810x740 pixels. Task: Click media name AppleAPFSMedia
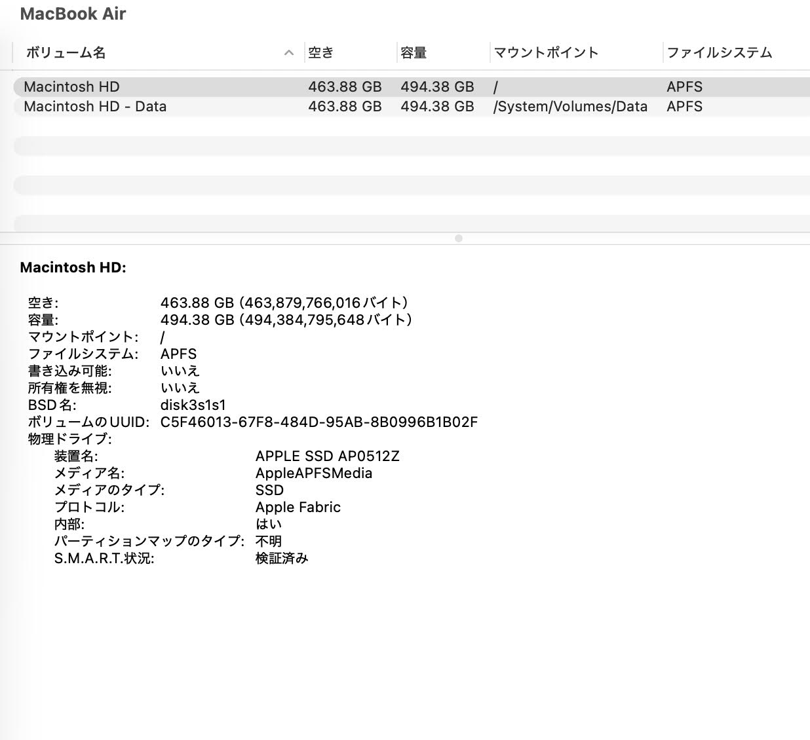click(x=314, y=473)
